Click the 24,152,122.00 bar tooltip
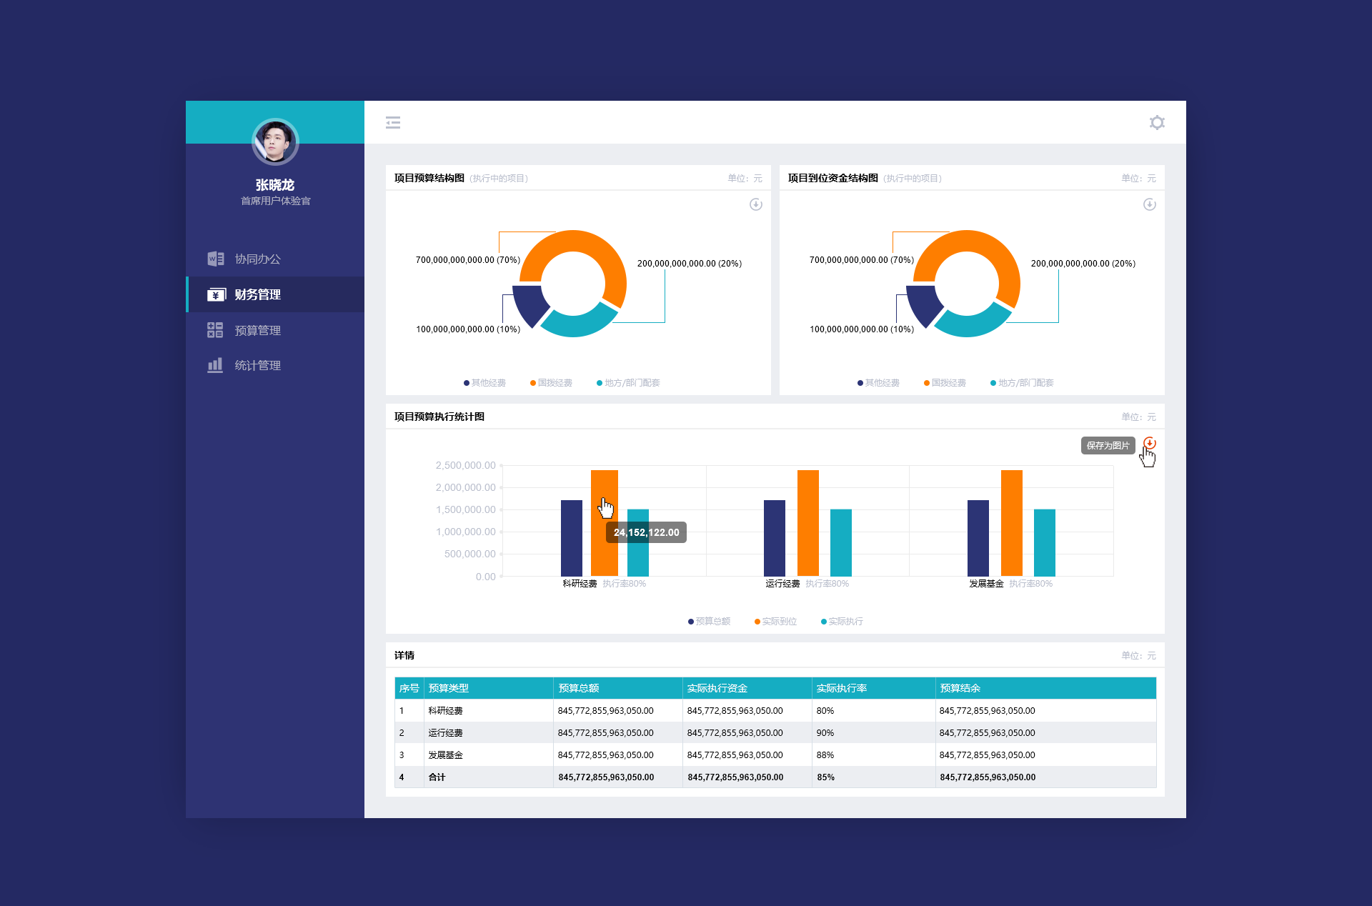The width and height of the screenshot is (1372, 906). 646,532
